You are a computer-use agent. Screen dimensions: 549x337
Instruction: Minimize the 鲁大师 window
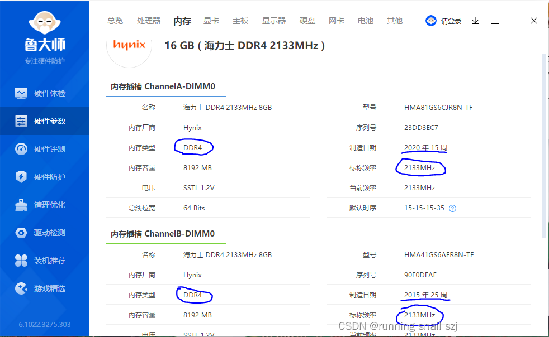[514, 21]
